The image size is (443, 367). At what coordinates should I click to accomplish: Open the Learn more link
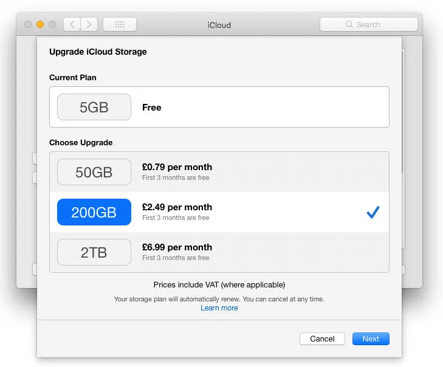[219, 308]
